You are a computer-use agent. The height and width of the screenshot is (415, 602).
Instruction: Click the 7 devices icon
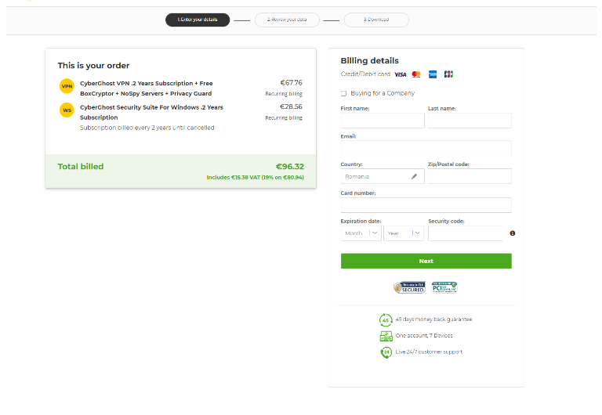click(386, 336)
